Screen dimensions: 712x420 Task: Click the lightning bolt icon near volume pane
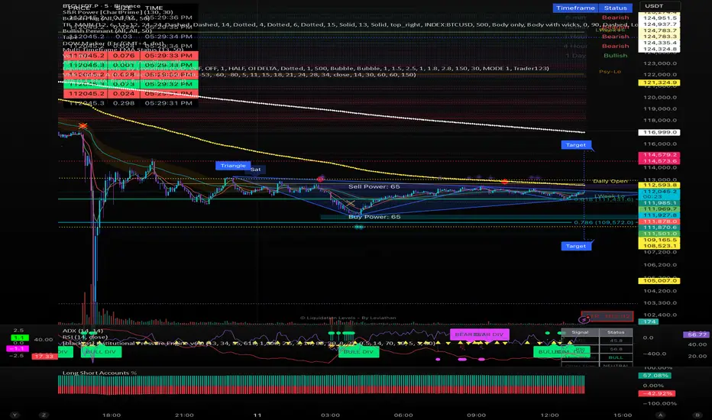[x=584, y=320]
